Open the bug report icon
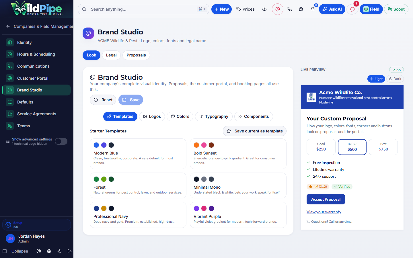413x258 pixels. pos(301,9)
